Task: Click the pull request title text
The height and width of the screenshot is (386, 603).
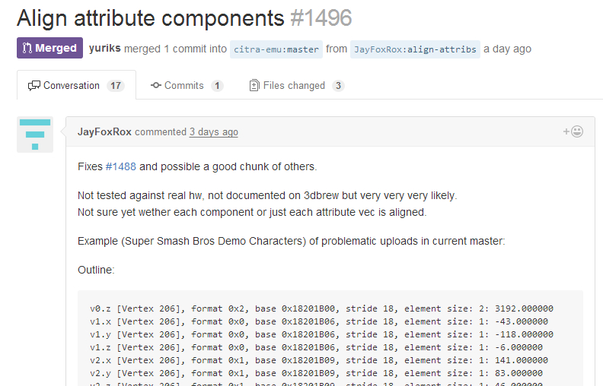Action: point(151,17)
